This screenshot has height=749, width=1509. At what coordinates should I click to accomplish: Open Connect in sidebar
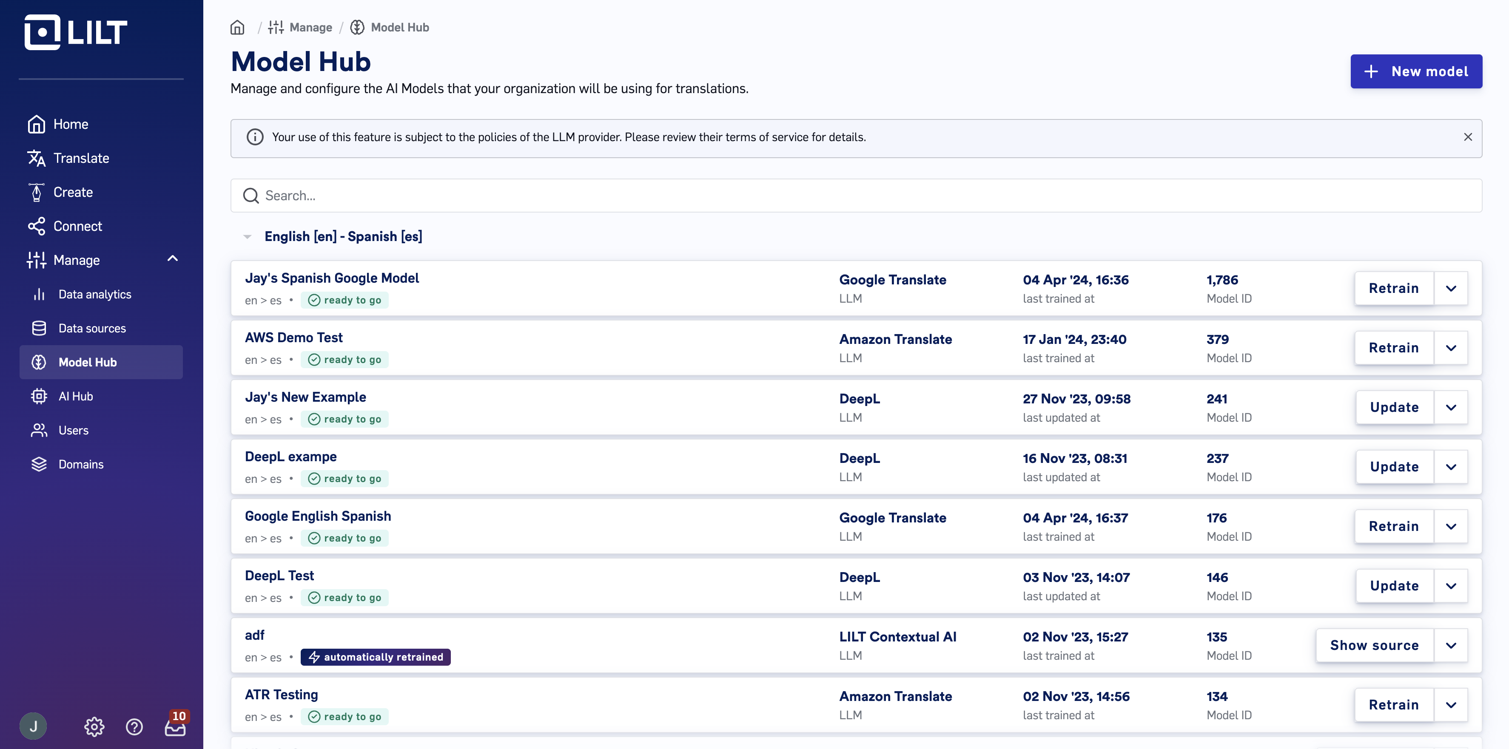coord(101,226)
